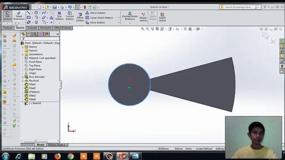
Task: Expand the Annotations tree node
Action: (23, 54)
